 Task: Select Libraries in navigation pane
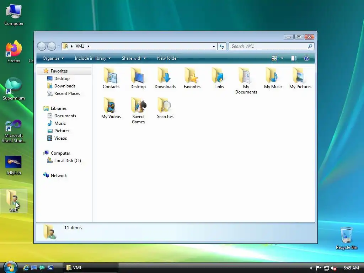(x=59, y=108)
